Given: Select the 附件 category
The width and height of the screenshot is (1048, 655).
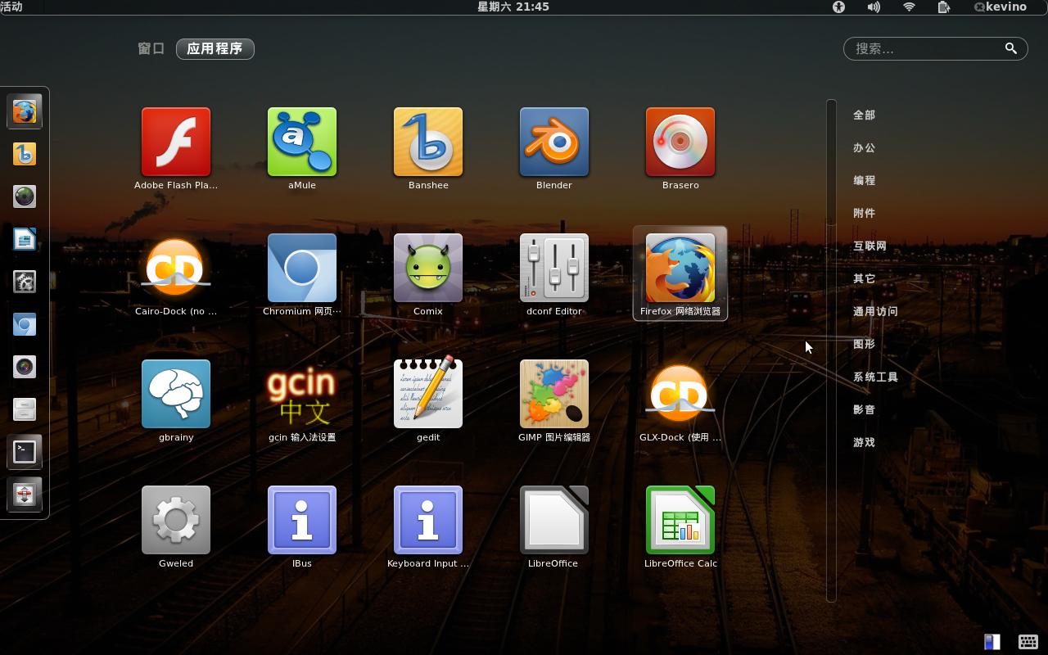Looking at the screenshot, I should (x=864, y=213).
